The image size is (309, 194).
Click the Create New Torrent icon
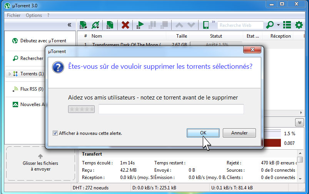110,25
